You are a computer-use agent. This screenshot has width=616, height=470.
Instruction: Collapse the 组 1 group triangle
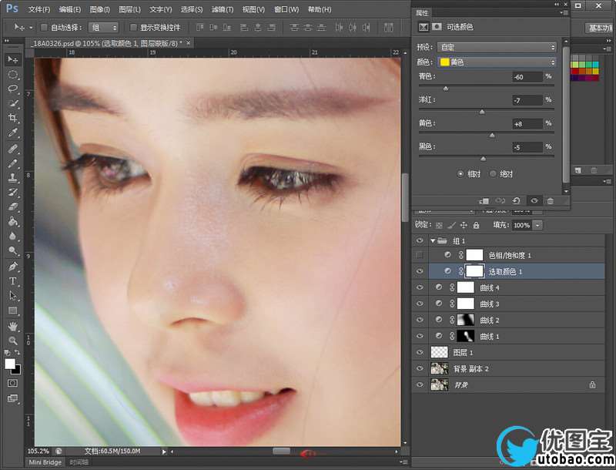[433, 240]
